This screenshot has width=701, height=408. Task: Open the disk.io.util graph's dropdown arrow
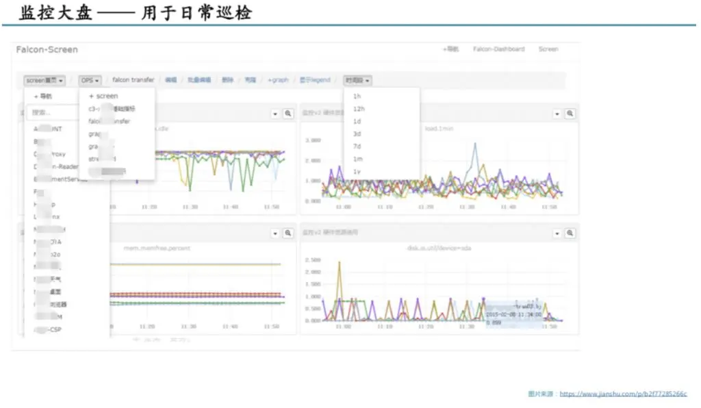557,233
